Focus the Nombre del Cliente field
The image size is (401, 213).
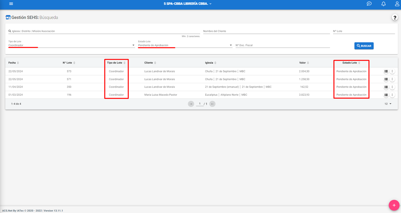click(x=266, y=31)
